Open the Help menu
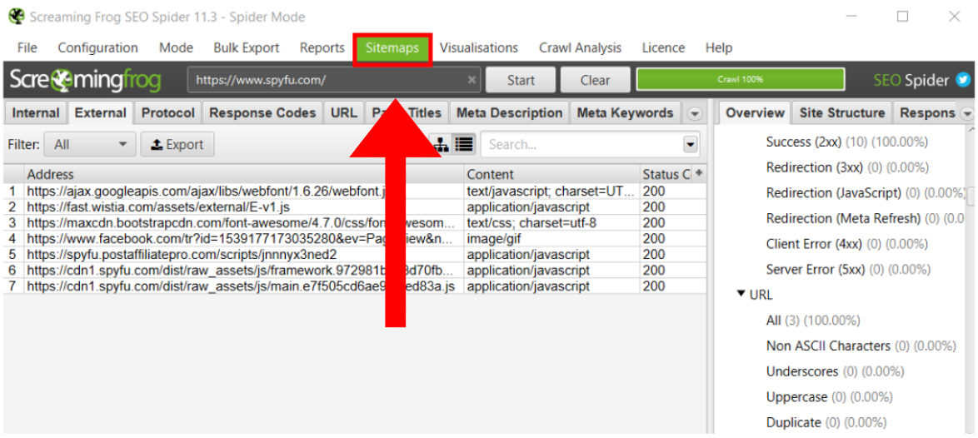Screen dimensions: 978x438 pos(719,48)
